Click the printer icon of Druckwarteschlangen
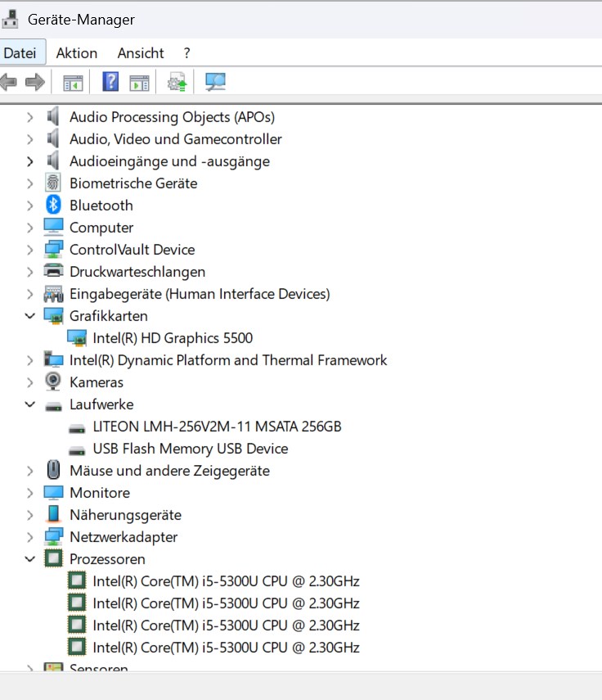This screenshot has height=700, width=602. click(x=53, y=270)
